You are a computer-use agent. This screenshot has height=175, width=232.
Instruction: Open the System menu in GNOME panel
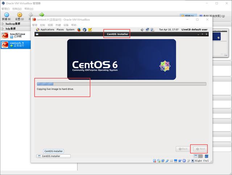coord(70,30)
